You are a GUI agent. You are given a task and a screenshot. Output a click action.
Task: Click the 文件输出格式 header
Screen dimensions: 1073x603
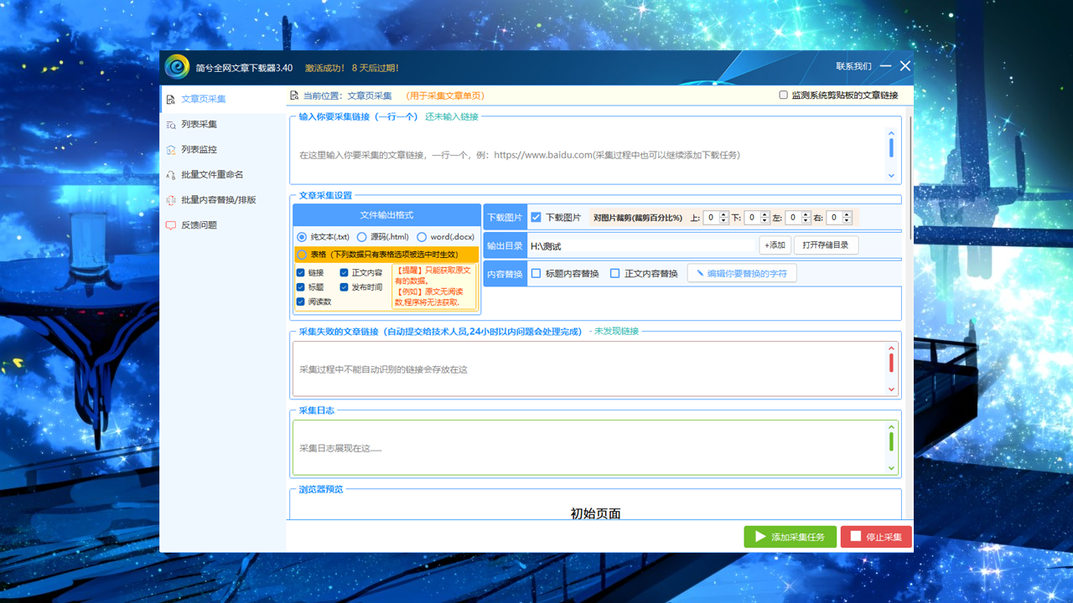(x=386, y=215)
